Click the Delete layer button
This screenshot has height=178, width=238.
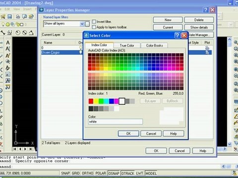pyautogui.click(x=199, y=20)
